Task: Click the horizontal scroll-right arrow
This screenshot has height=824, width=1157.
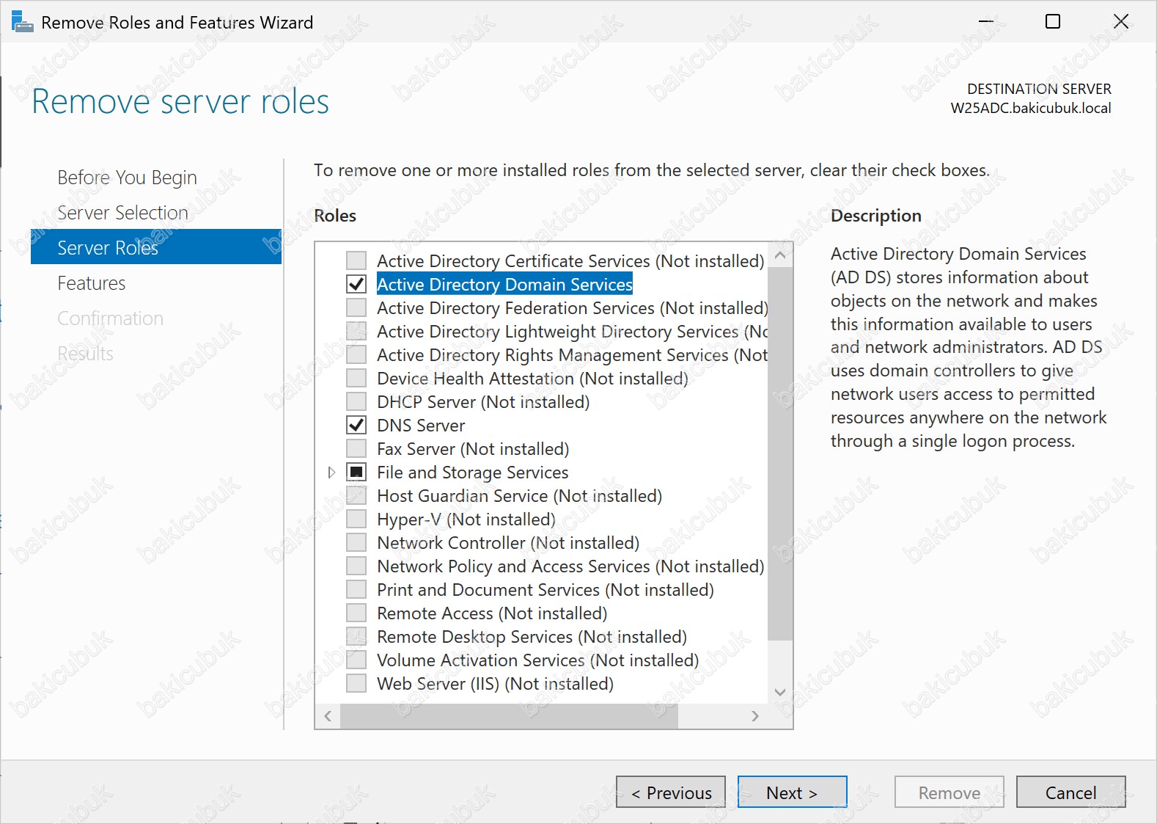Action: click(755, 716)
